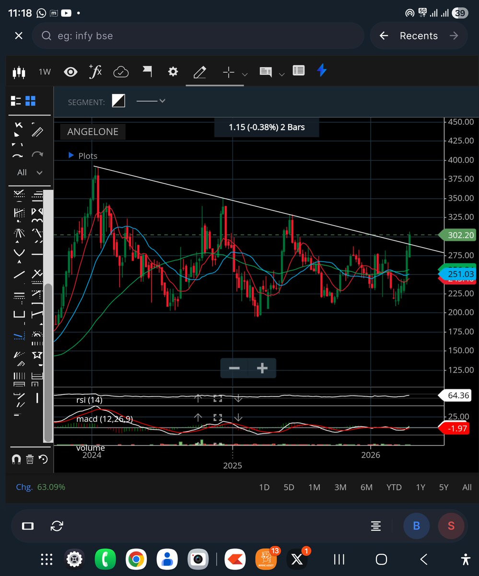Expand the crosshair options chevron
This screenshot has width=479, height=576.
point(245,74)
